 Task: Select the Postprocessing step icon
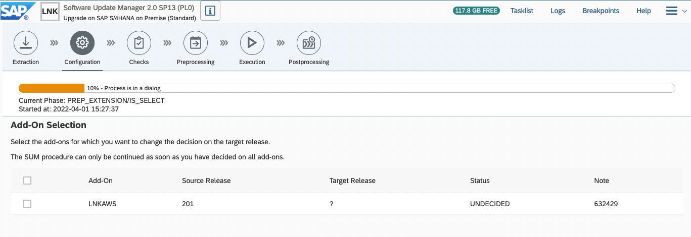309,43
